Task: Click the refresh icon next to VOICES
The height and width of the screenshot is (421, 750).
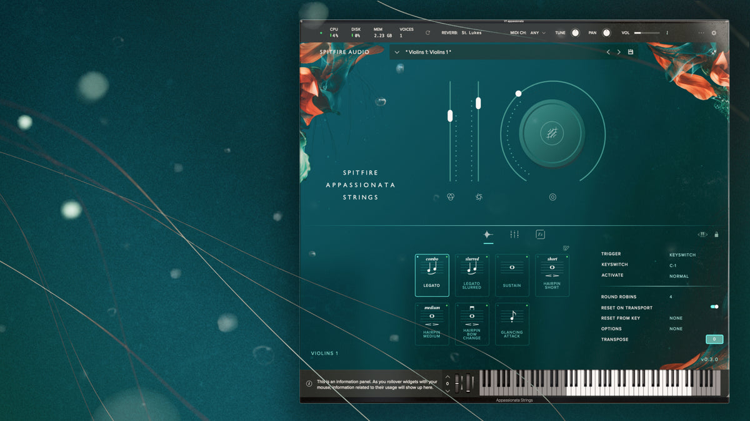Action: pyautogui.click(x=427, y=32)
